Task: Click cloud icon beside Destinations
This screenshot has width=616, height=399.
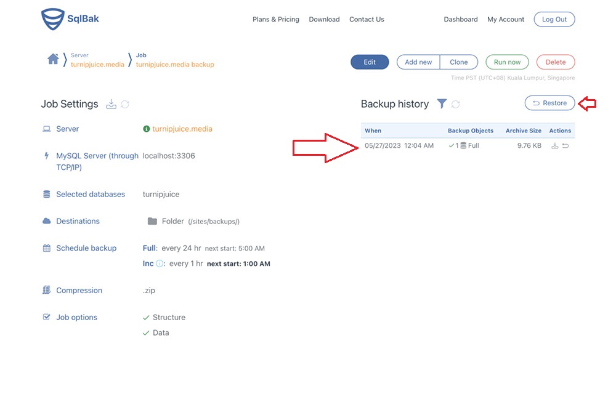Action: point(46,221)
